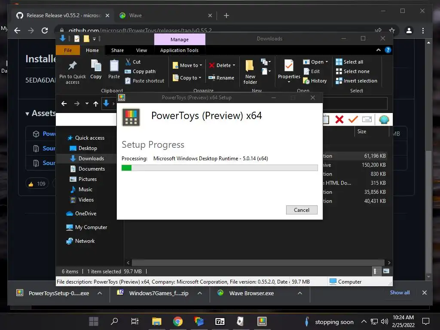The height and width of the screenshot is (330, 440).
Task: Click Select all in ribbon
Action: click(349, 62)
